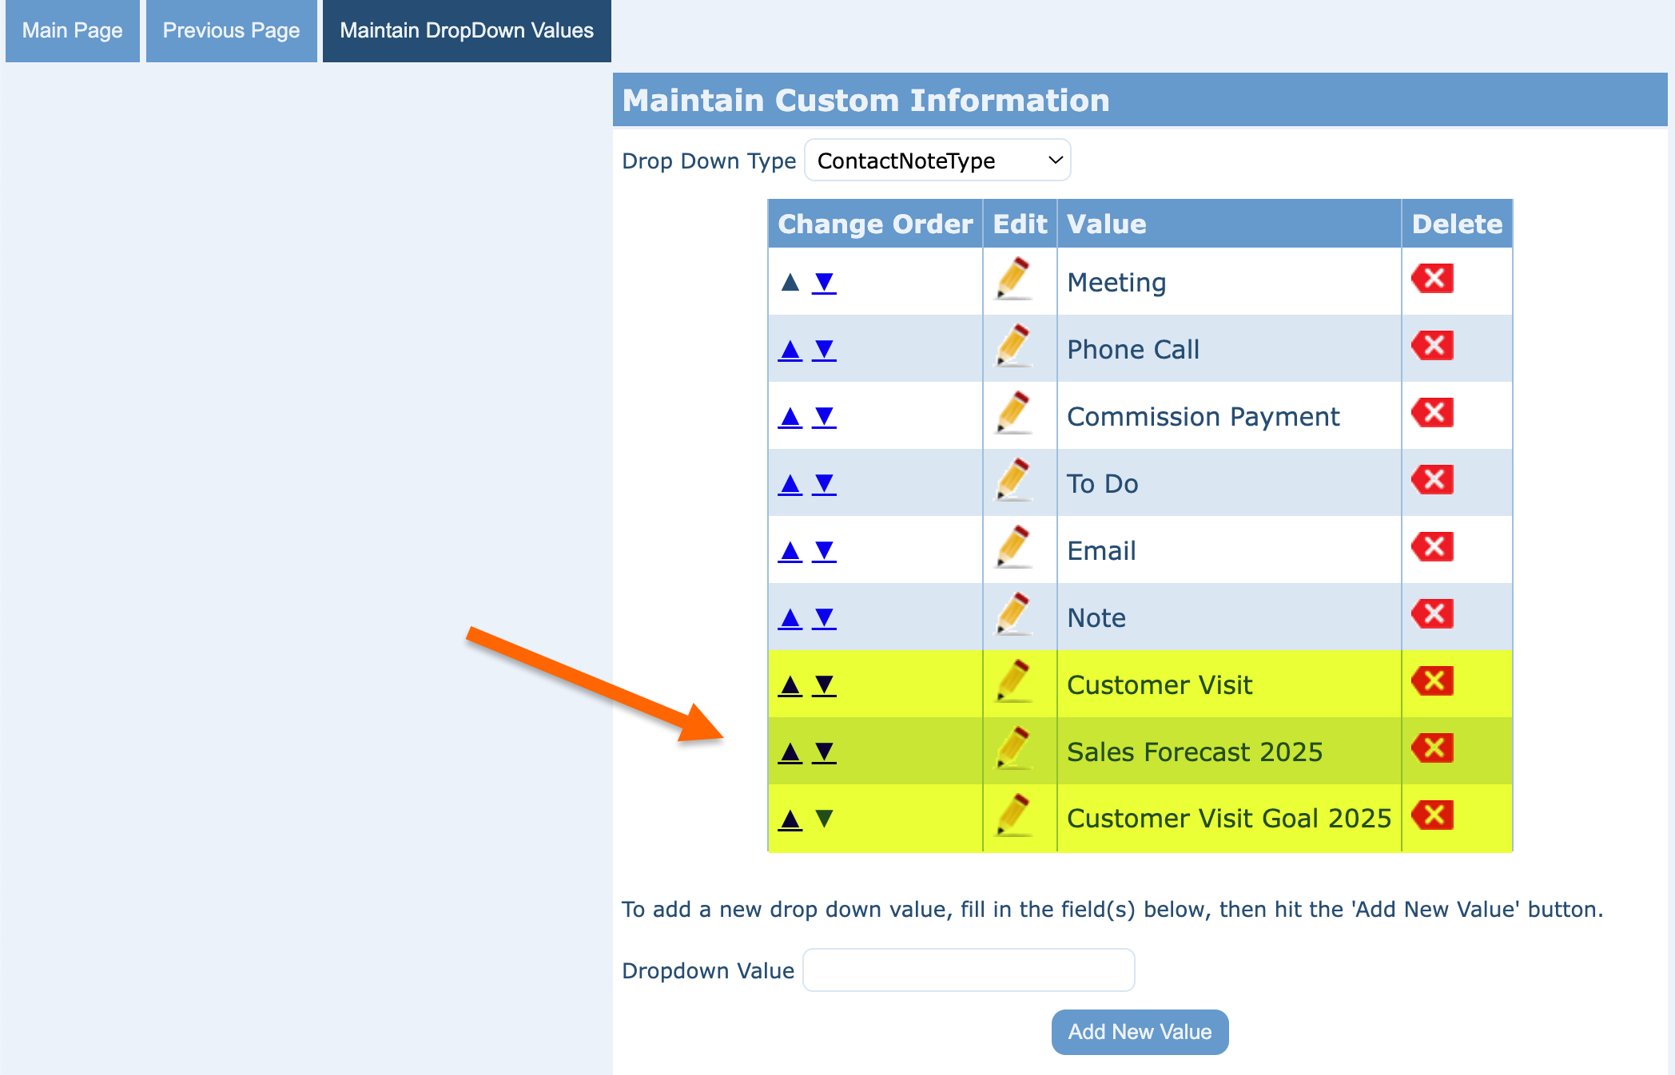Image resolution: width=1675 pixels, height=1075 pixels.
Task: Move Email down in the order
Action: 824,551
